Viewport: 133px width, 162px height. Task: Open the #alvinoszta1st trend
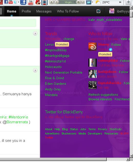(56, 61)
